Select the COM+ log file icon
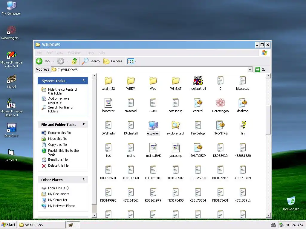306x229 pixels. click(x=153, y=103)
